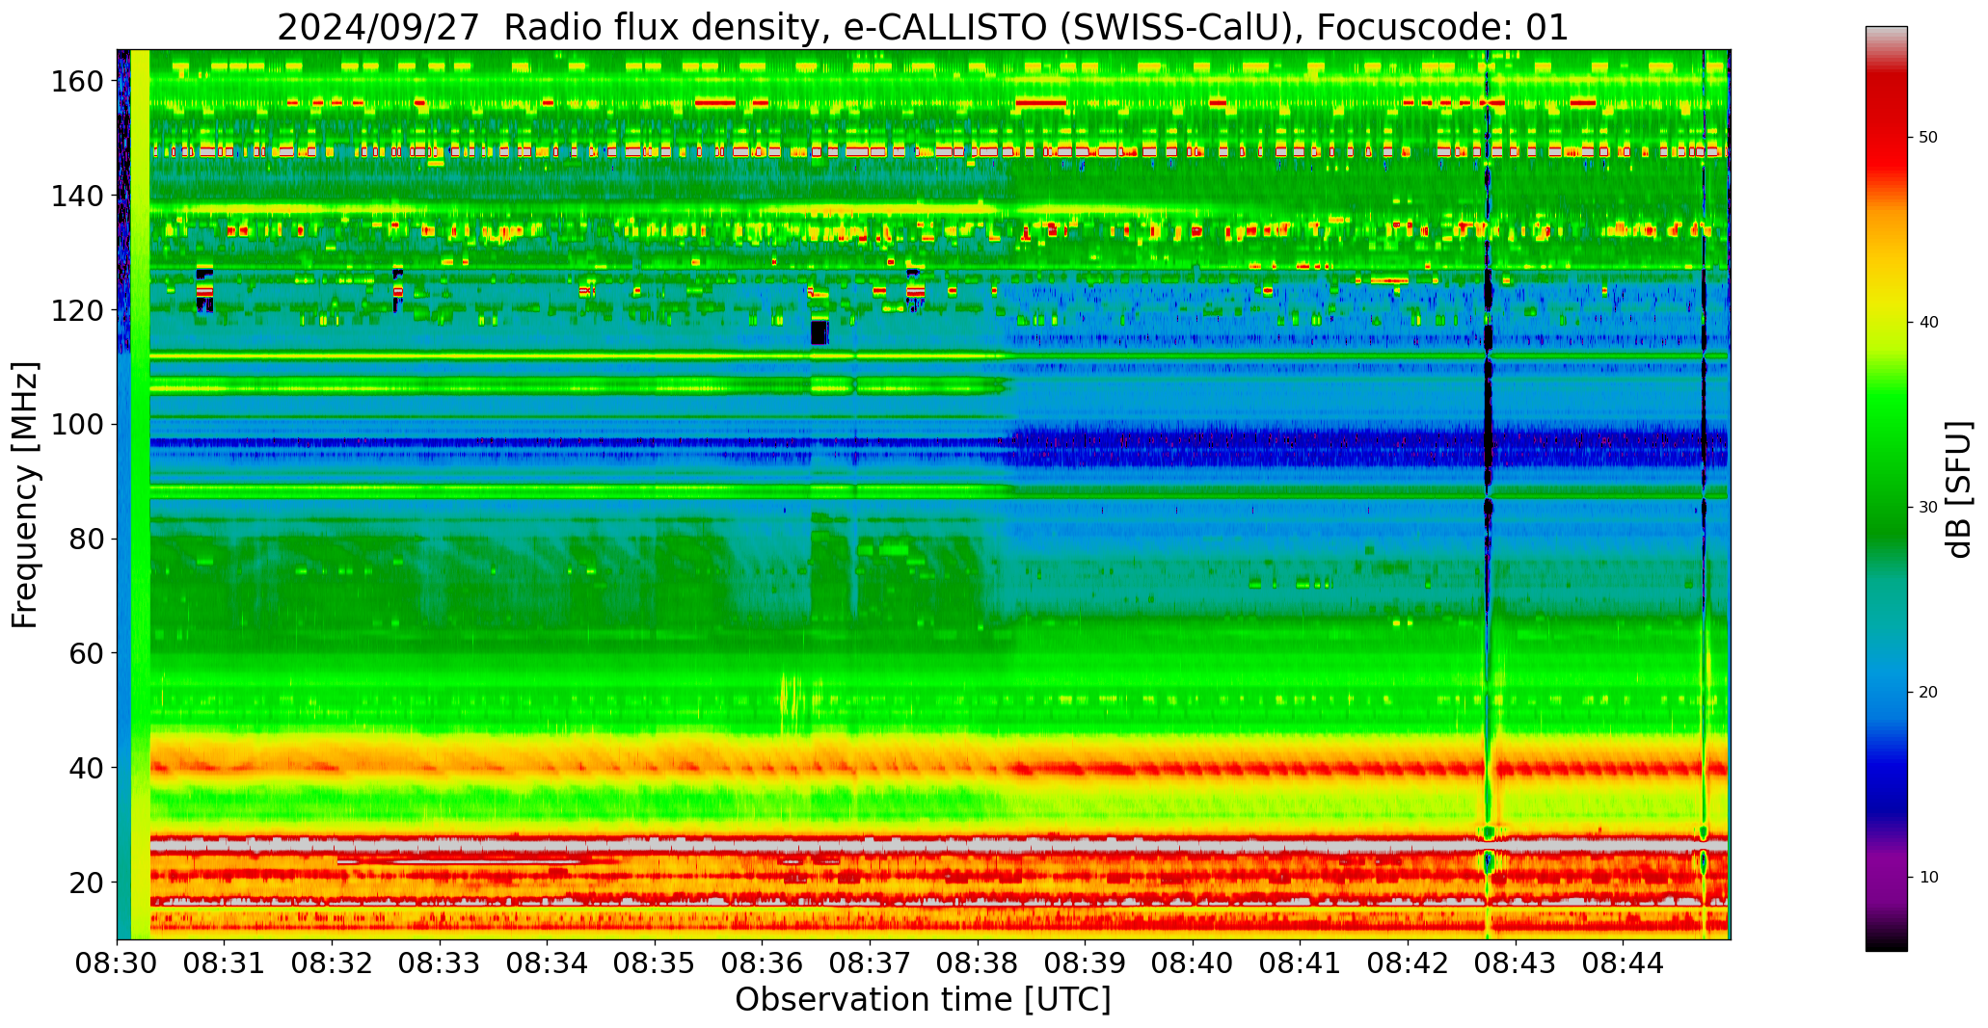Click the 08:35 time tick label
1988x1028 pixels.
(x=655, y=962)
